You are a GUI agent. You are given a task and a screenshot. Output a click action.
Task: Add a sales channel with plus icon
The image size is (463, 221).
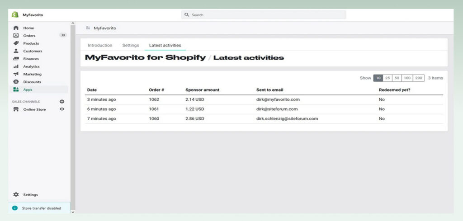point(62,102)
